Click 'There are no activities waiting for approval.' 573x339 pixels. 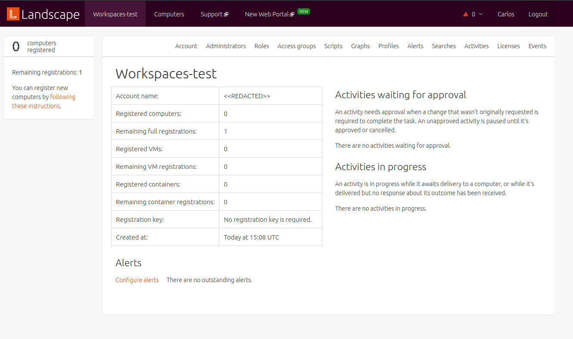(x=393, y=146)
